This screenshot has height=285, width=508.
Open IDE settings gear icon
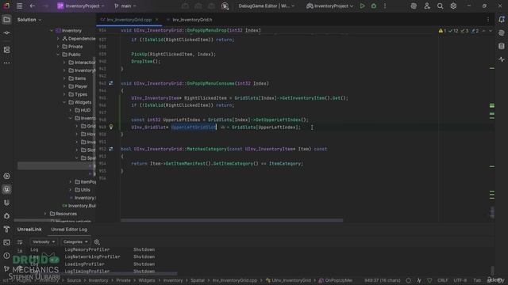(x=453, y=6)
